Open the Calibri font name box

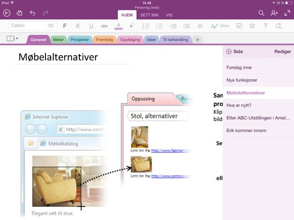click(x=26, y=26)
